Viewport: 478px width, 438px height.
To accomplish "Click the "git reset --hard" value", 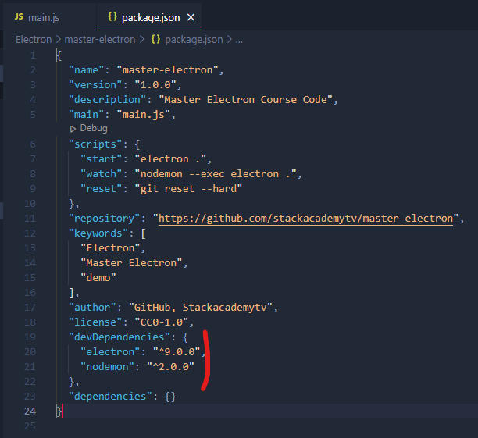I will [188, 189].
